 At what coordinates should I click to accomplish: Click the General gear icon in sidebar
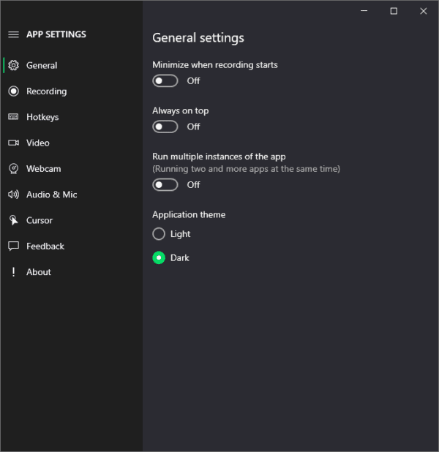point(13,65)
